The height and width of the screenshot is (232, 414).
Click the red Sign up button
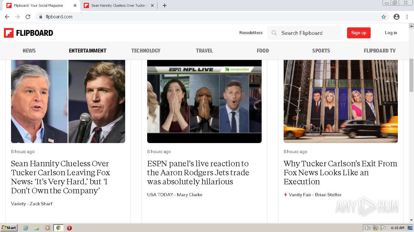(x=359, y=33)
